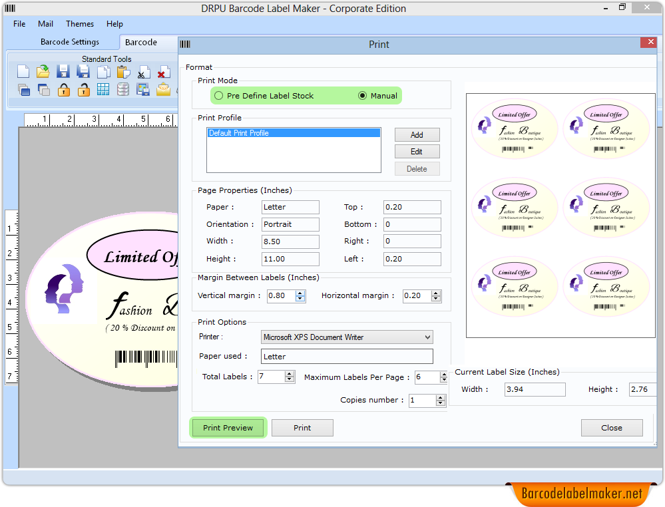
Task: Click the Print button
Action: point(302,428)
